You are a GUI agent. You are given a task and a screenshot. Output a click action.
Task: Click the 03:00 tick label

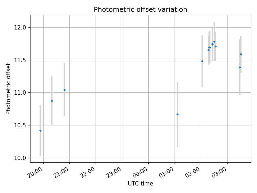point(219,172)
